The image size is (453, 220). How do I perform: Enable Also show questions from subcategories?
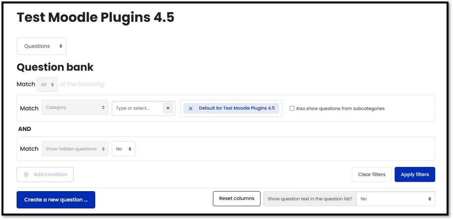[292, 108]
